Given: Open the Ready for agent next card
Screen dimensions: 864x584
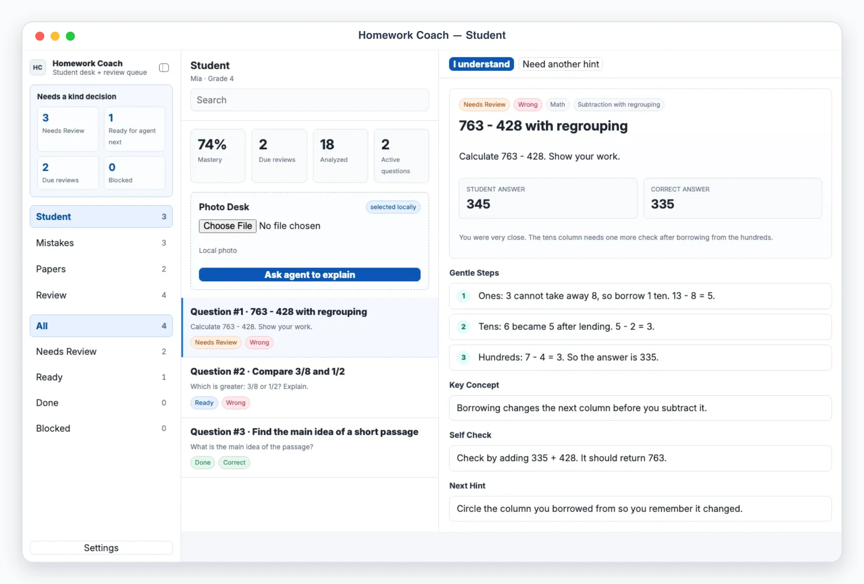Looking at the screenshot, I should (x=135, y=129).
